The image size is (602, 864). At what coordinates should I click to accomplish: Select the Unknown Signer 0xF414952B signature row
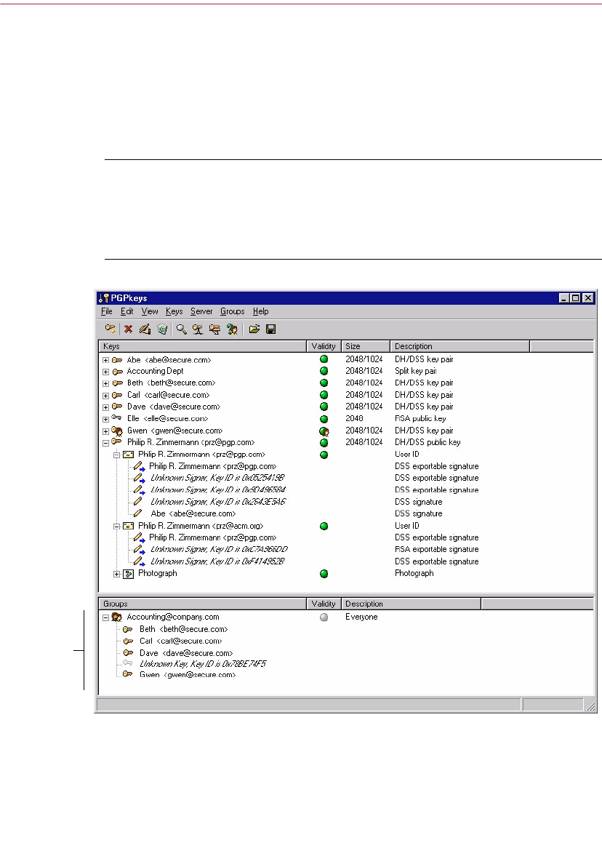click(217, 561)
